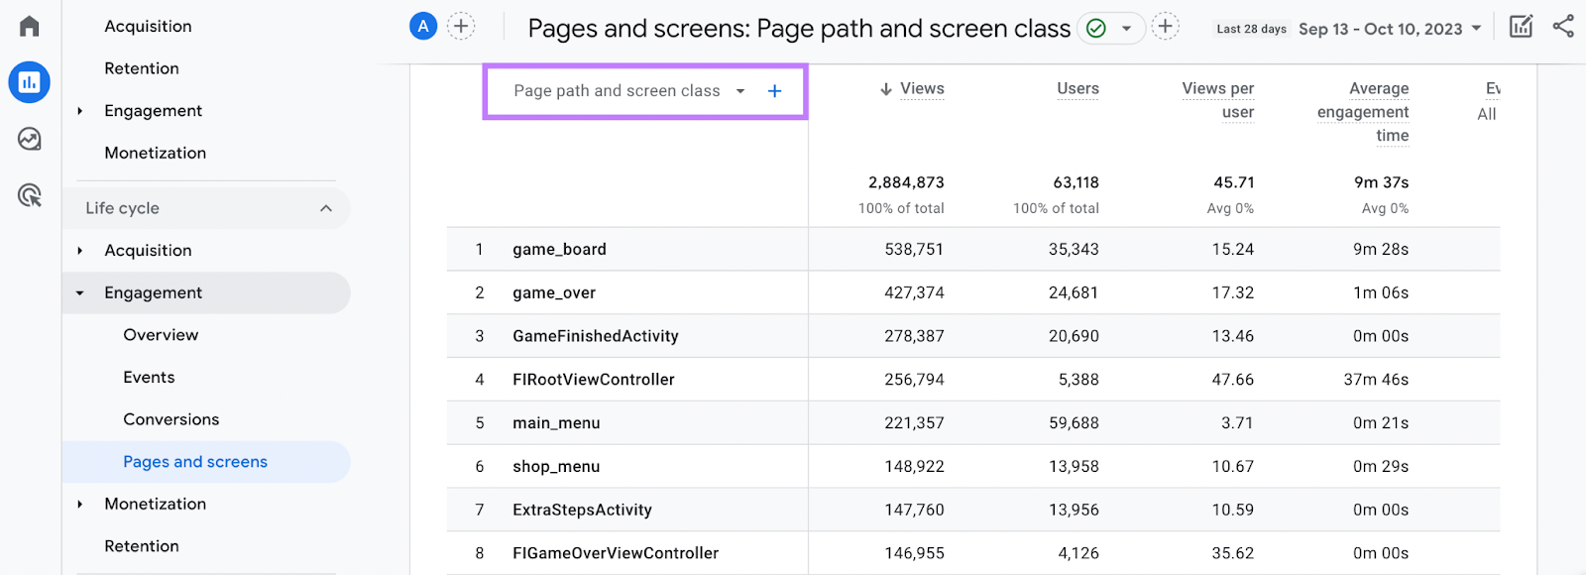Sort table by Users column
The width and height of the screenshot is (1586, 575).
(1077, 89)
